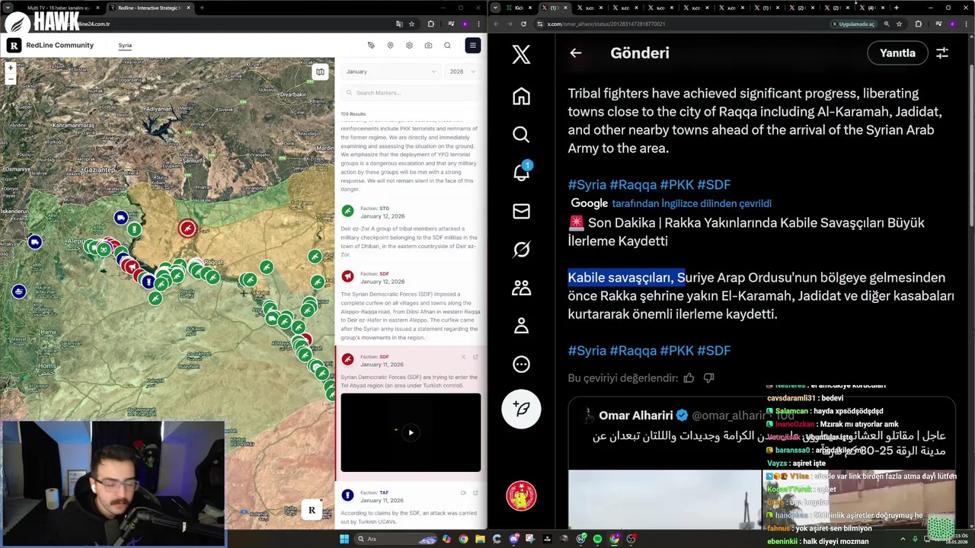Open the RedLine settings gear icon
Screen dimensions: 975x548
coord(409,46)
